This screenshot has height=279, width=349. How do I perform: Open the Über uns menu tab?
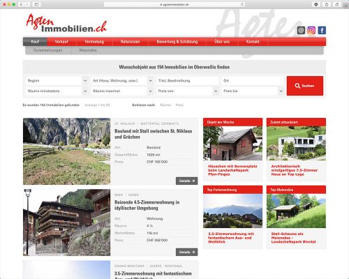[222, 42]
